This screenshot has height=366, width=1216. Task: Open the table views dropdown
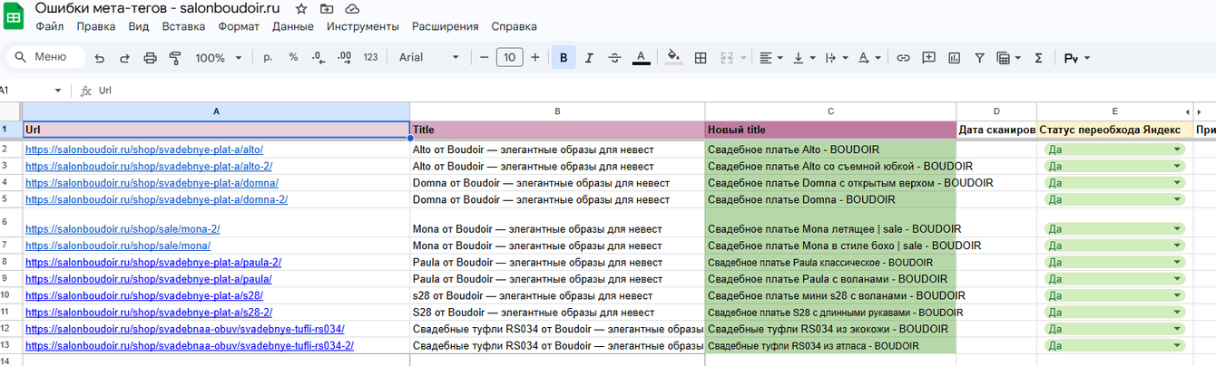[1008, 57]
